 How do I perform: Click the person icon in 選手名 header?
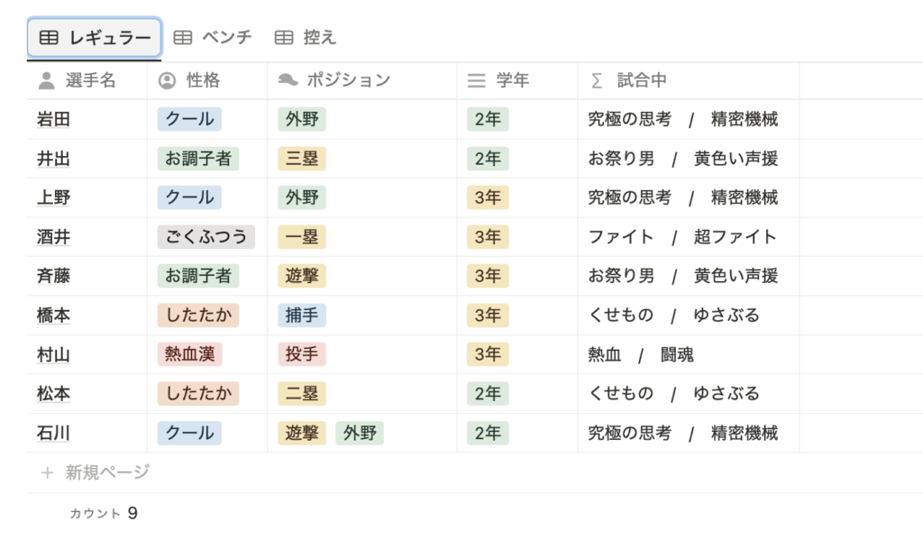[x=47, y=80]
